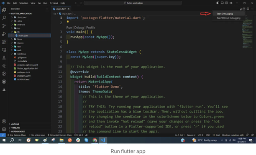Click the remote window icon in status bar
256x155 pixels.
[3, 135]
